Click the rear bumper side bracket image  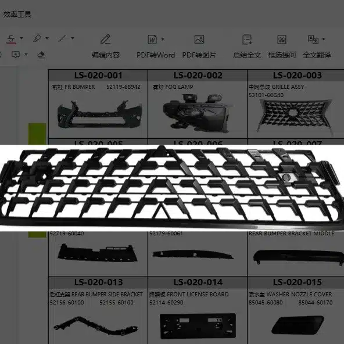click(x=96, y=325)
